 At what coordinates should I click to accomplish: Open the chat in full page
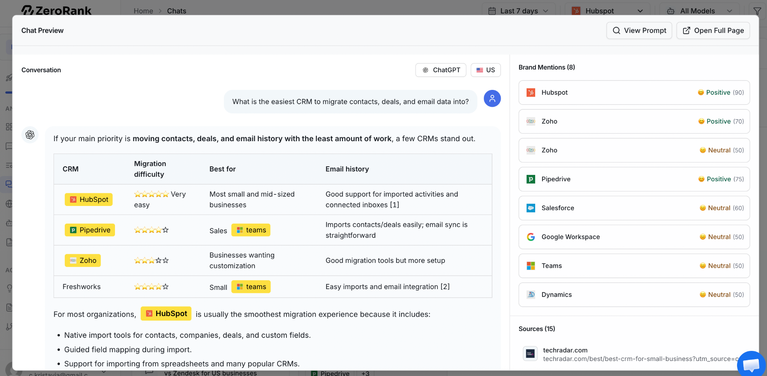pyautogui.click(x=713, y=30)
